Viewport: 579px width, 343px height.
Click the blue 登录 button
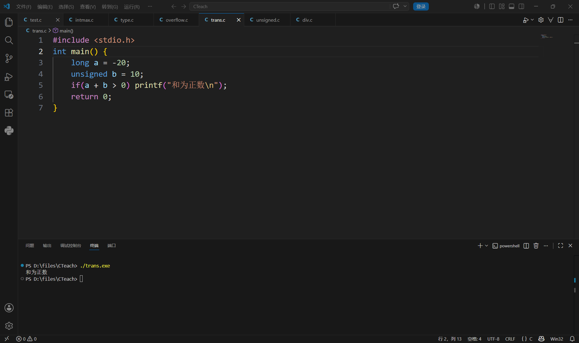pos(421,6)
